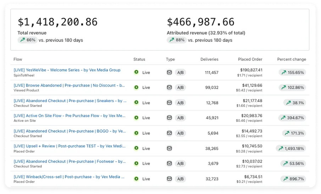Open Active On Site Flow link
Viewport: 321px width, 194px height.
(x=70, y=116)
